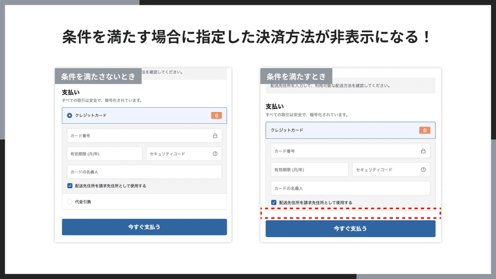This screenshot has height=279, width=496.
Task: Click 有効期限 (月/年) field in right checkout
Action: point(309,169)
